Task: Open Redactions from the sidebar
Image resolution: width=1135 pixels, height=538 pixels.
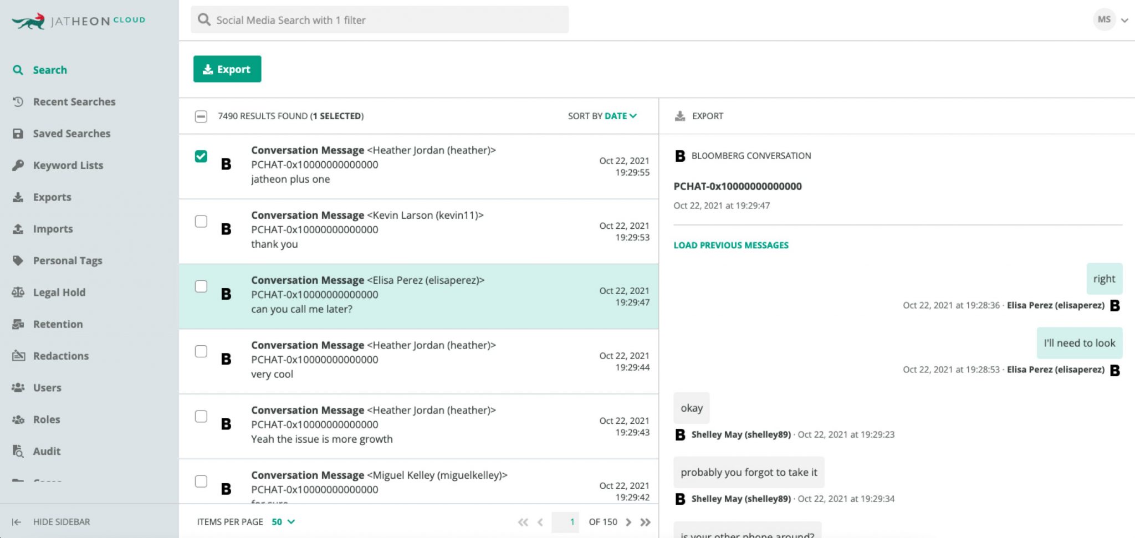Action: point(61,356)
